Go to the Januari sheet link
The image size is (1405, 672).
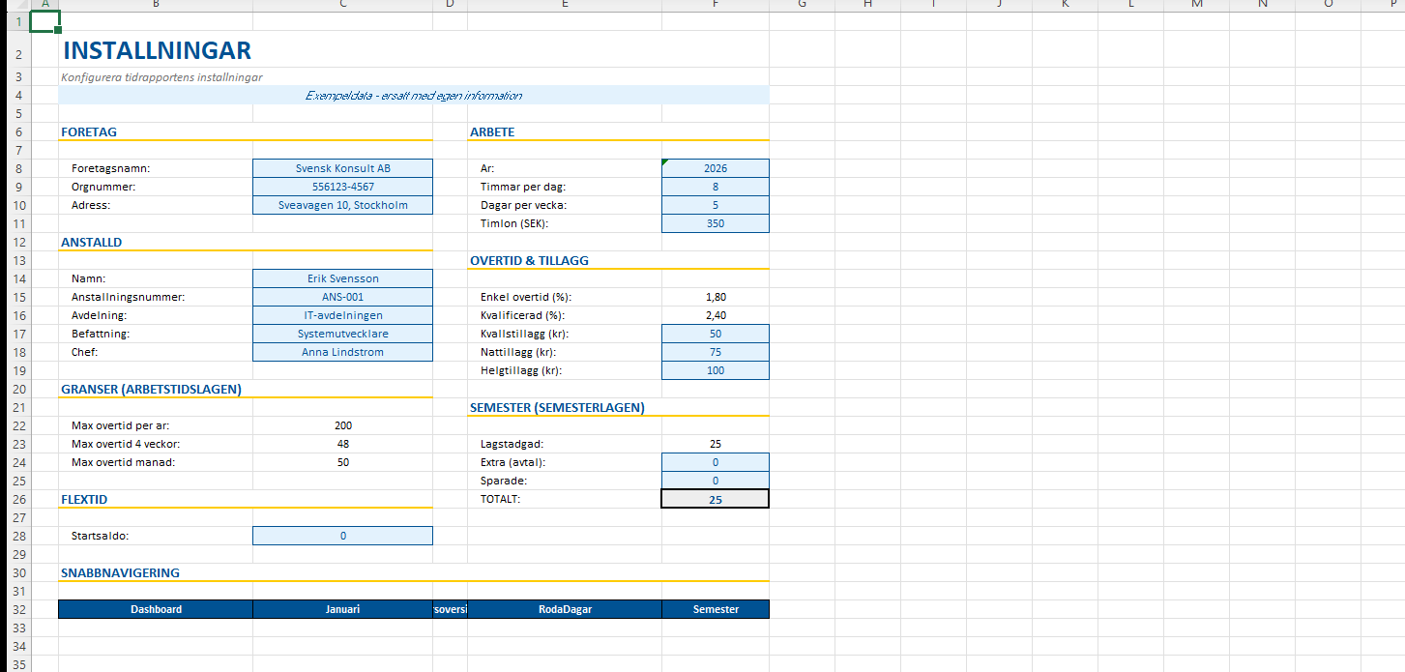[x=342, y=609]
